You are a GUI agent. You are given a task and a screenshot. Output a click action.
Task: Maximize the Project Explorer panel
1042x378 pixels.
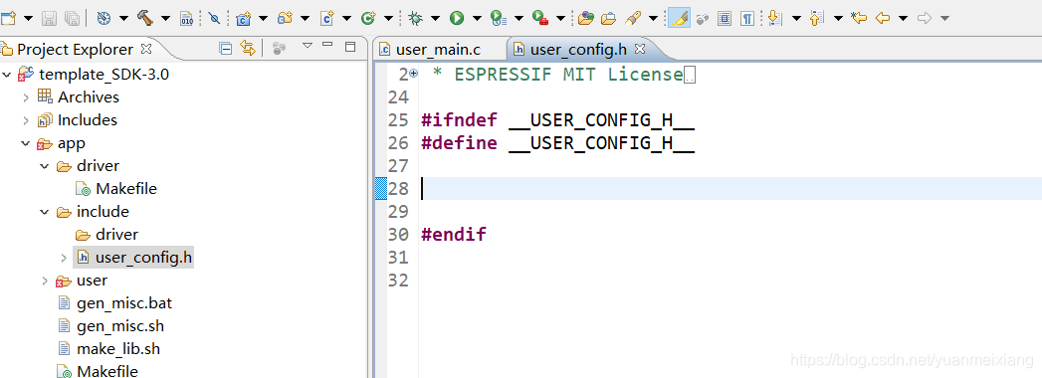[350, 47]
